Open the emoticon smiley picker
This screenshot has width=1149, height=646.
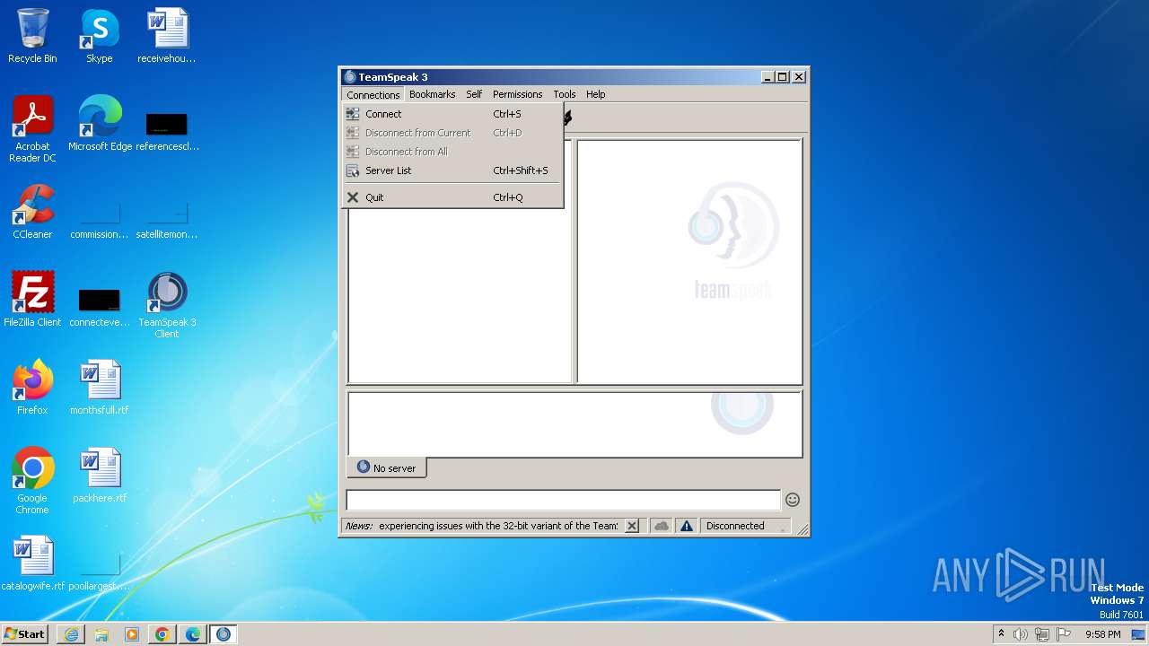pyautogui.click(x=793, y=500)
